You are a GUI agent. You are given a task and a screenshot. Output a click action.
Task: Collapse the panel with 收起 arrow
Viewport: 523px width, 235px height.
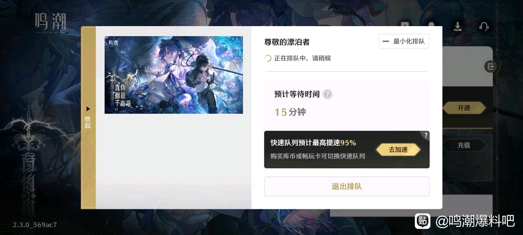click(88, 117)
